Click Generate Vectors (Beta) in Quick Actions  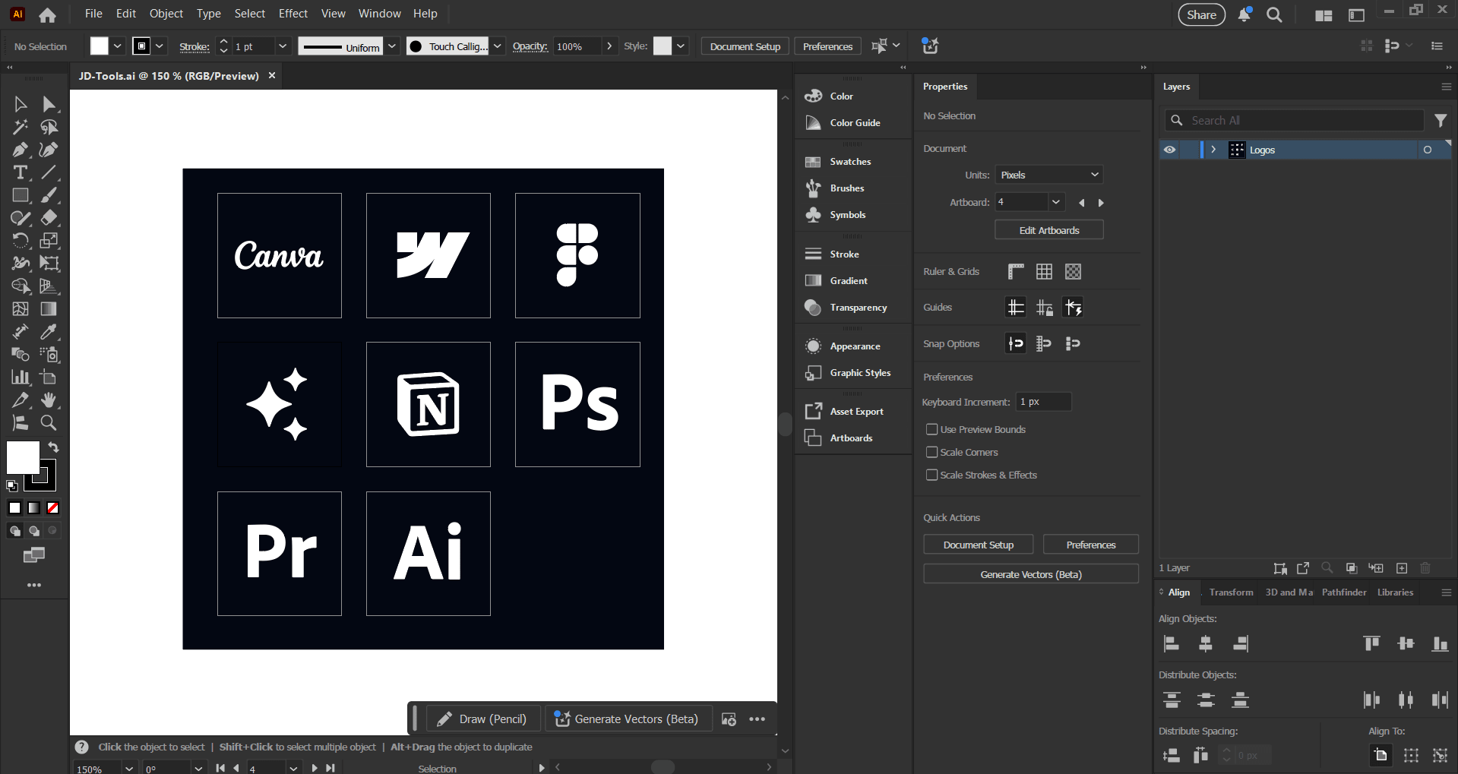click(x=1030, y=574)
